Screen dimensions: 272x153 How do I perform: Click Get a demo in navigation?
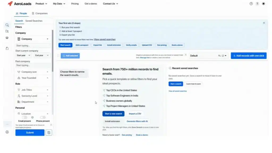(x=91, y=4)
